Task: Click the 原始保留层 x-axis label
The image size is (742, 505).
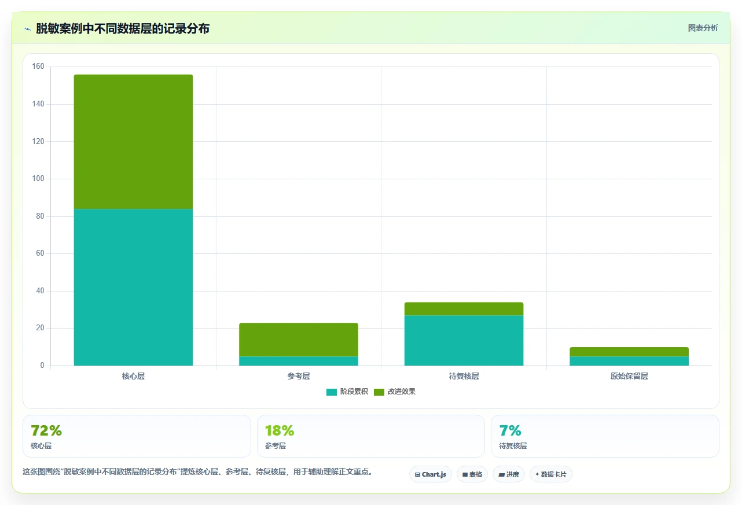Action: (629, 376)
